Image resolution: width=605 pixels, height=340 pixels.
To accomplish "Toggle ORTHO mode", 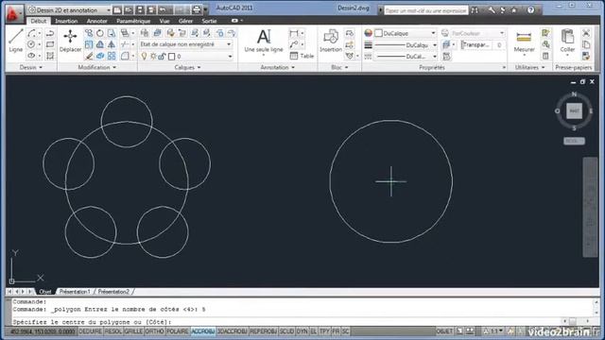I will click(x=154, y=331).
